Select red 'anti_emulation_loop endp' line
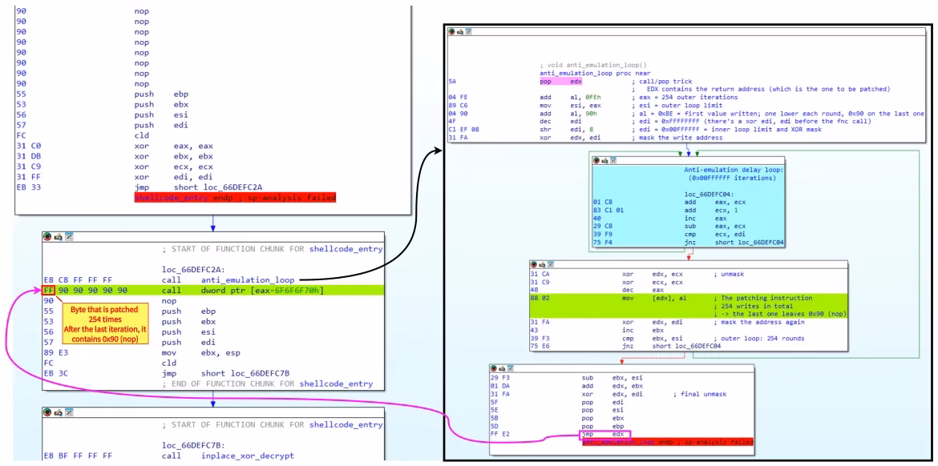The height and width of the screenshot is (466, 938). click(x=667, y=443)
